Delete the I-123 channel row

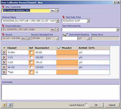click(x=4, y=62)
